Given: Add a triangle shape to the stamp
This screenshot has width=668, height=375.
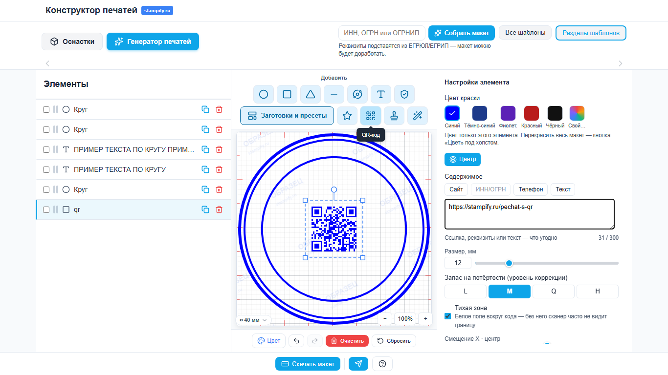Looking at the screenshot, I should (x=311, y=94).
